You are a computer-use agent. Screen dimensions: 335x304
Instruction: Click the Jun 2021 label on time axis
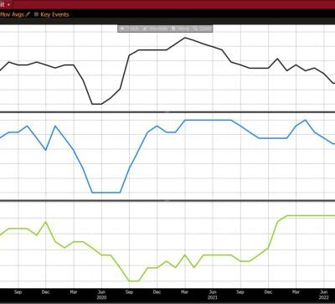point(213,295)
